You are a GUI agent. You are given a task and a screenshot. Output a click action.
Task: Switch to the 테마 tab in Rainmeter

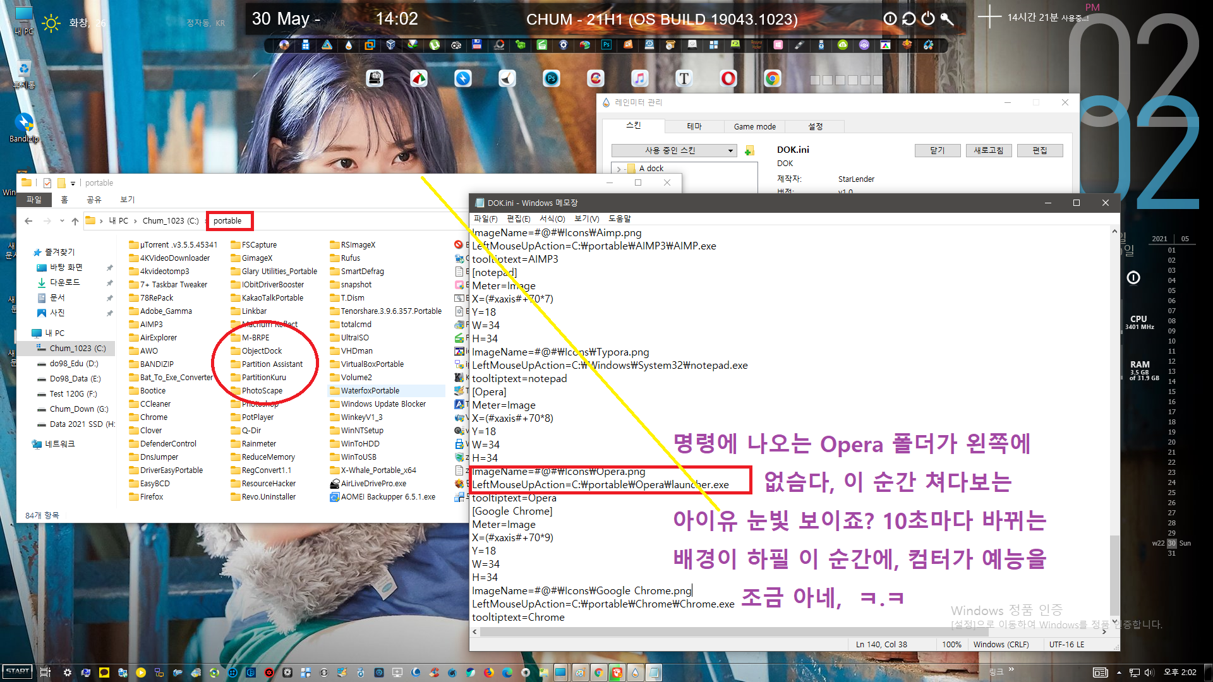coord(694,126)
